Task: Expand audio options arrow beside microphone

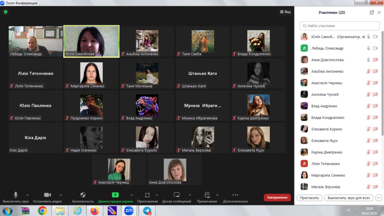Action: (28, 195)
